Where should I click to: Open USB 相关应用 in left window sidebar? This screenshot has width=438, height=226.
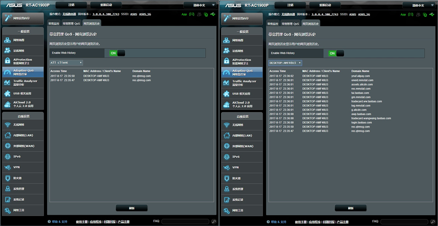23,93
